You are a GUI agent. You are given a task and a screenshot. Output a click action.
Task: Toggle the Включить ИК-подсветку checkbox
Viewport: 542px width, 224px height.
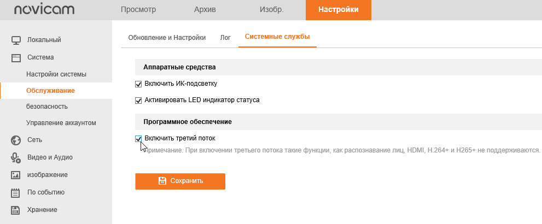138,84
